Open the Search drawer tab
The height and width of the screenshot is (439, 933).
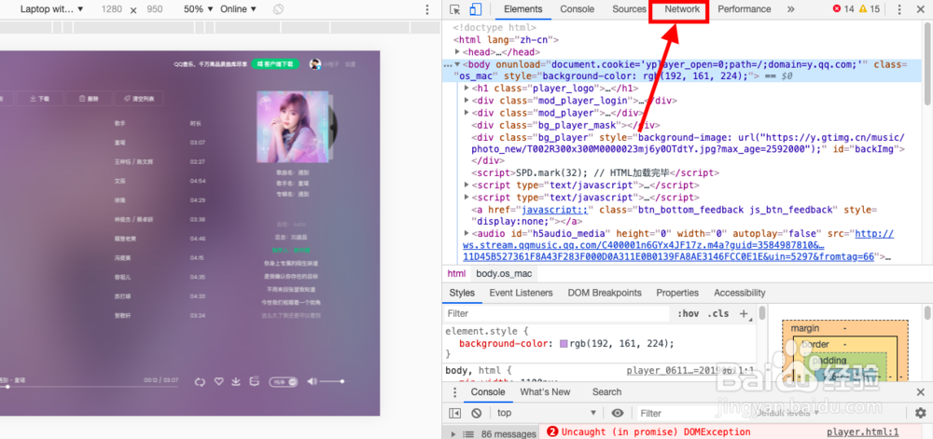606,392
